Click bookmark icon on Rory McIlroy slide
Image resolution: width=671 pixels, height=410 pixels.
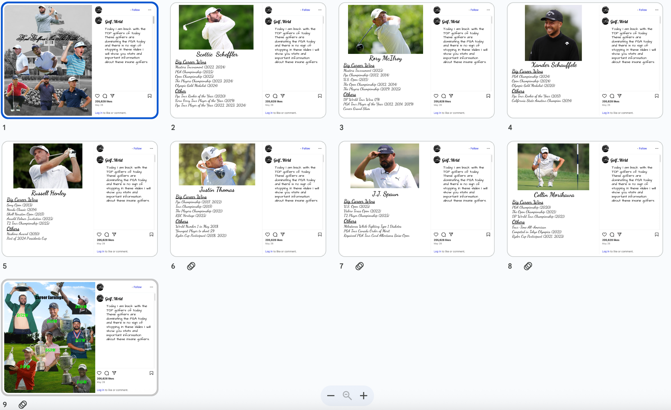pyautogui.click(x=488, y=96)
